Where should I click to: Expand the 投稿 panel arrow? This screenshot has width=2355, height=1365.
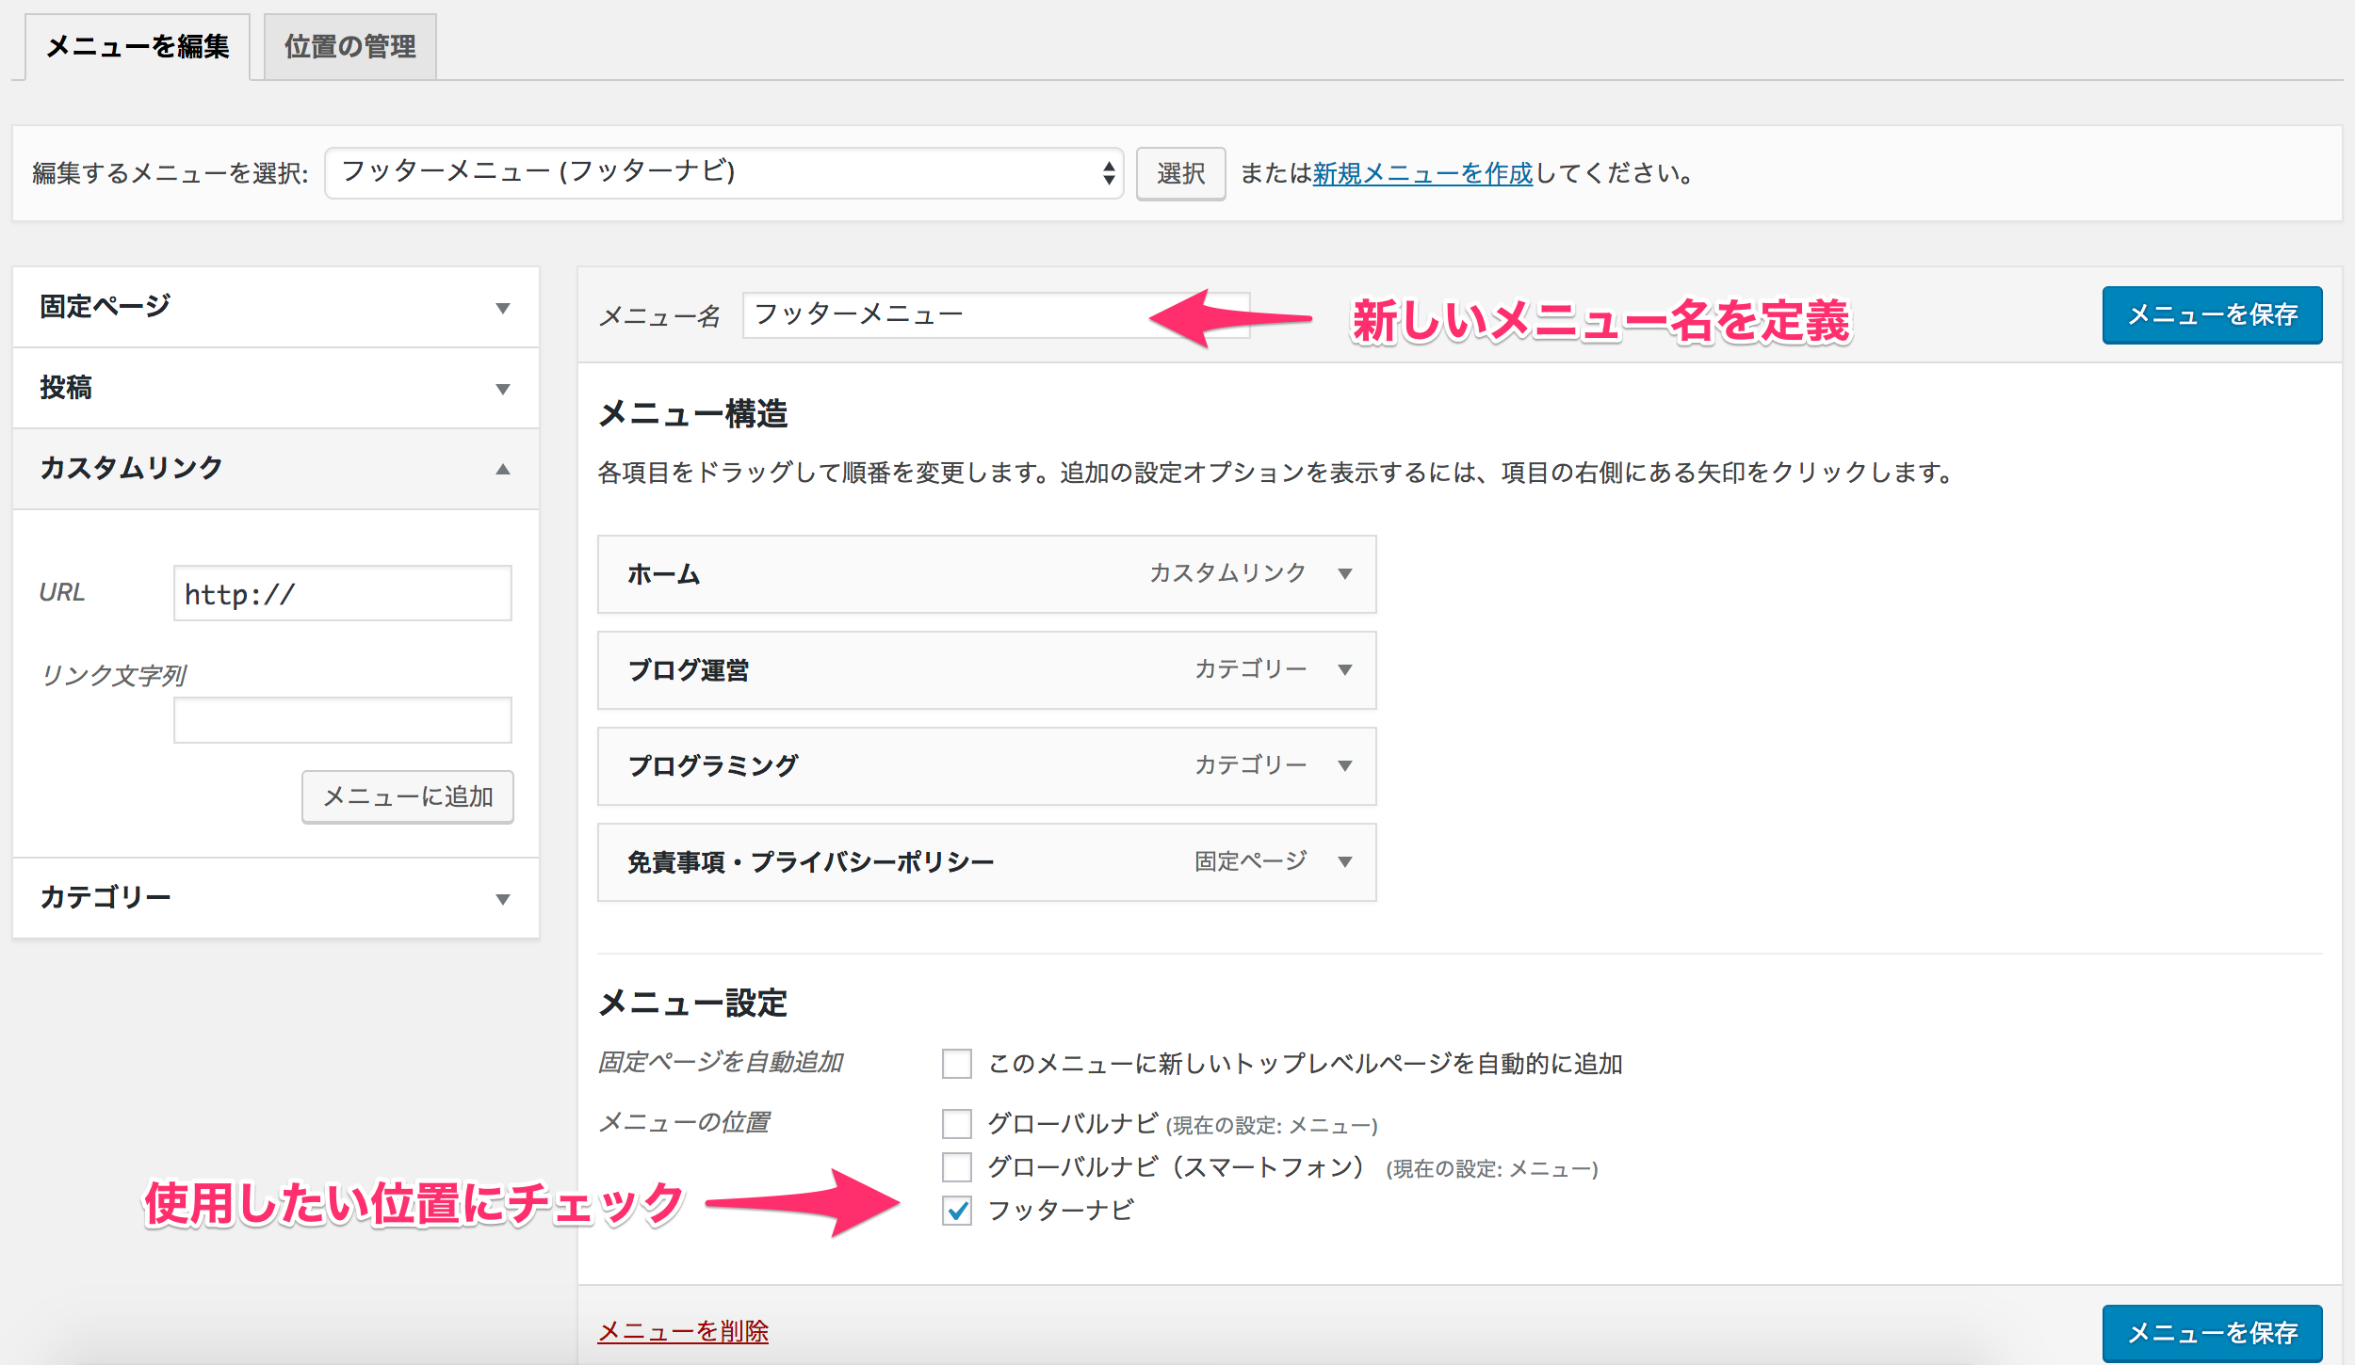point(503,389)
